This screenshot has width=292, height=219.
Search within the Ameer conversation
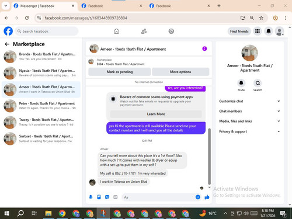(258, 83)
